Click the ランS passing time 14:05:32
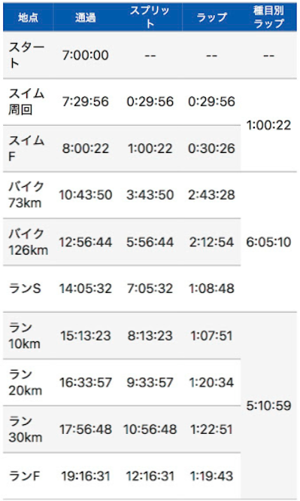The height and width of the screenshot is (501, 300). click(x=86, y=289)
